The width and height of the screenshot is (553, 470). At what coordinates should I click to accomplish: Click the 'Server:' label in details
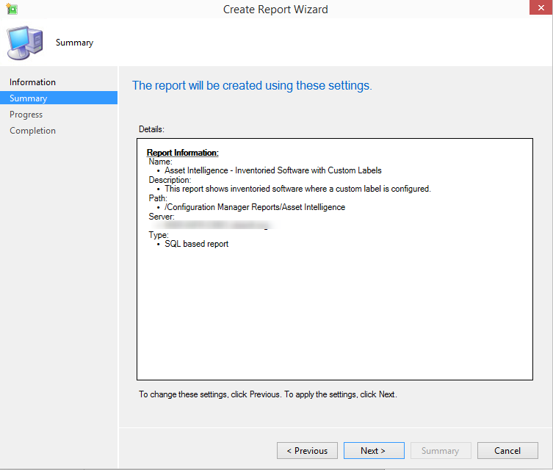tap(161, 217)
